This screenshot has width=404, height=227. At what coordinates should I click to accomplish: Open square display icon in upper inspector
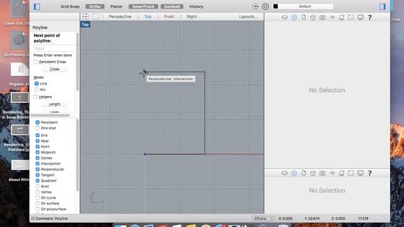pyautogui.click(x=351, y=17)
